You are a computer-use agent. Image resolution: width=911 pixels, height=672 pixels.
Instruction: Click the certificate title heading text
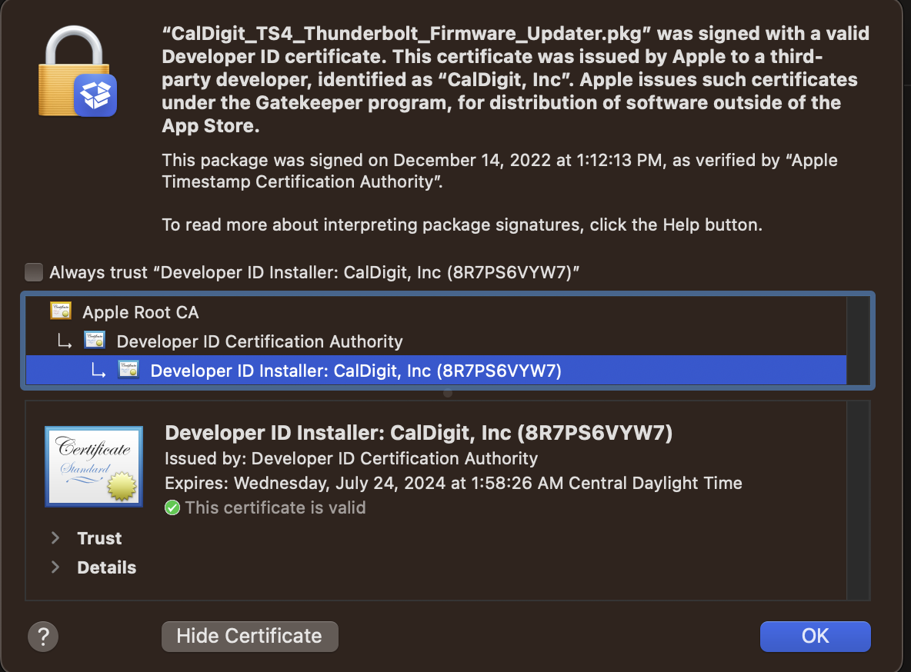(419, 433)
